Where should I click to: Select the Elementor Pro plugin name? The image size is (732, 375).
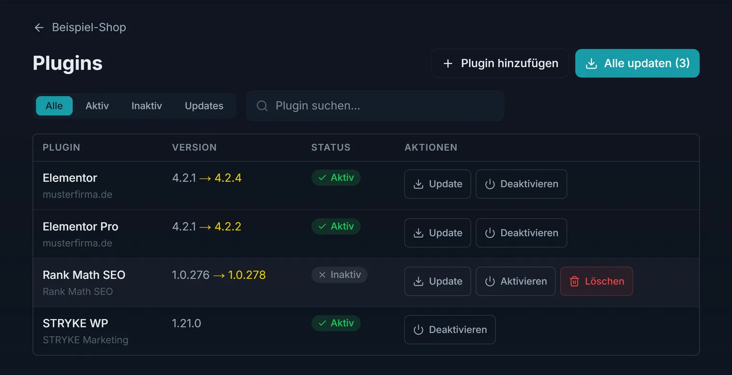(80, 226)
